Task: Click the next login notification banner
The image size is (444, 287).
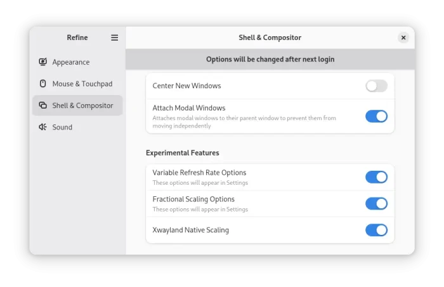Action: (270, 59)
